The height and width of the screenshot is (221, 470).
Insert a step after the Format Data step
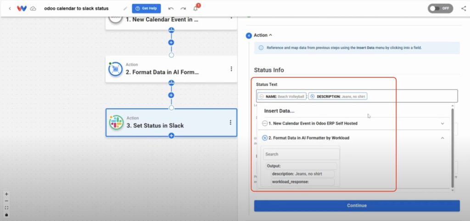coord(171,95)
